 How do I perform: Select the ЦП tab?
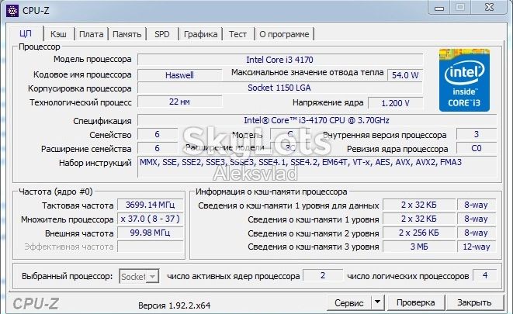26,33
